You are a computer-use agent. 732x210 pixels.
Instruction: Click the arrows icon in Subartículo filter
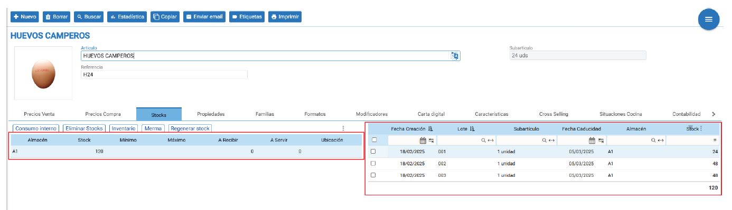(x=551, y=141)
